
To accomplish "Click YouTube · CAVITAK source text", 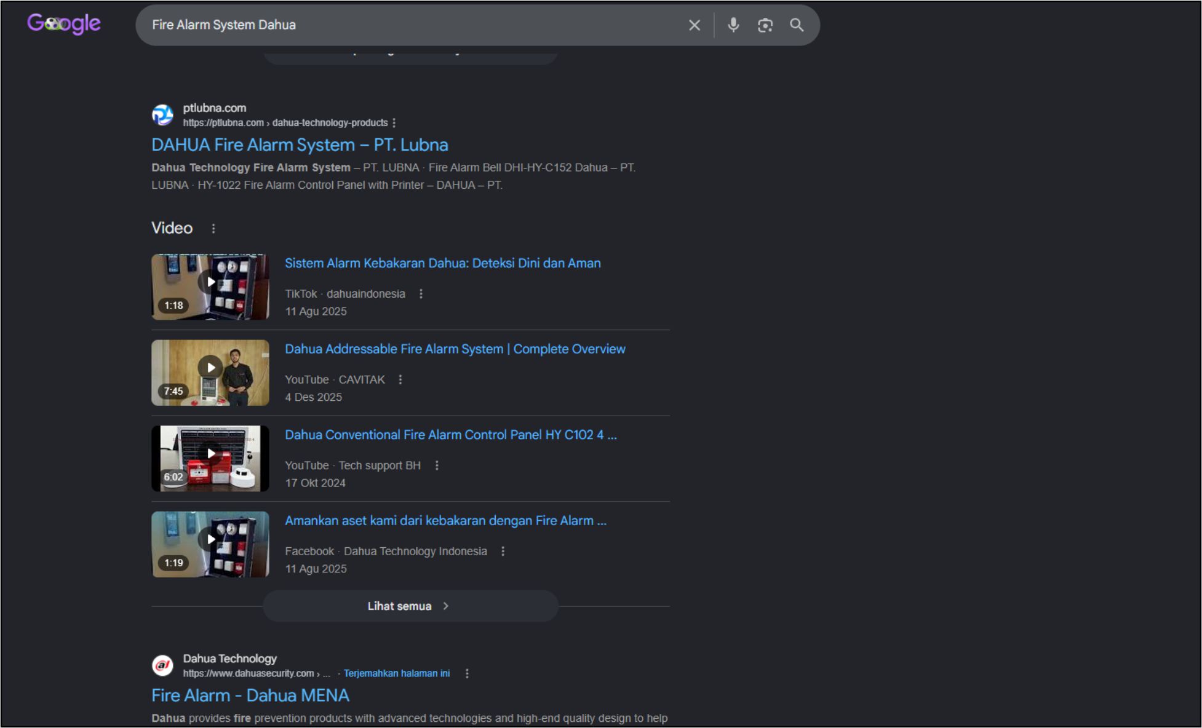I will coord(335,380).
